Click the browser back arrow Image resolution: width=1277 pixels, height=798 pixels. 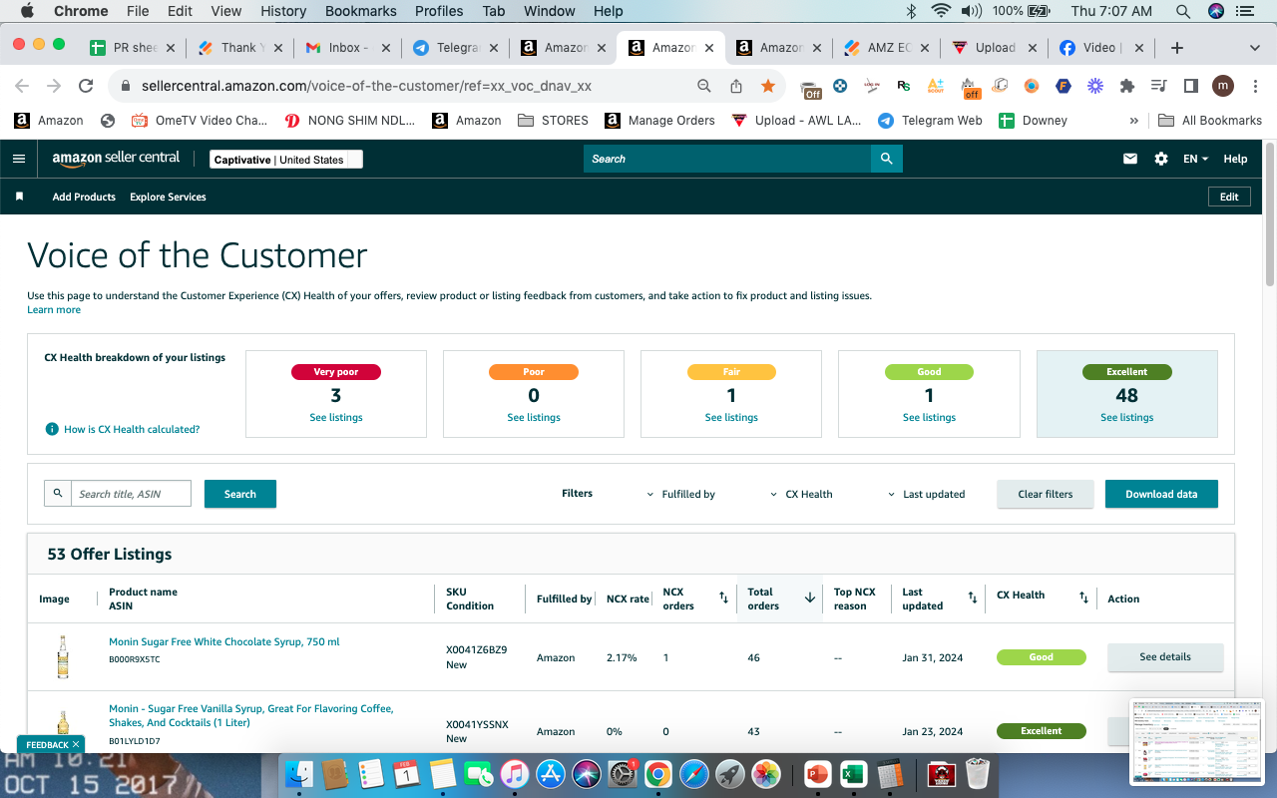(22, 87)
